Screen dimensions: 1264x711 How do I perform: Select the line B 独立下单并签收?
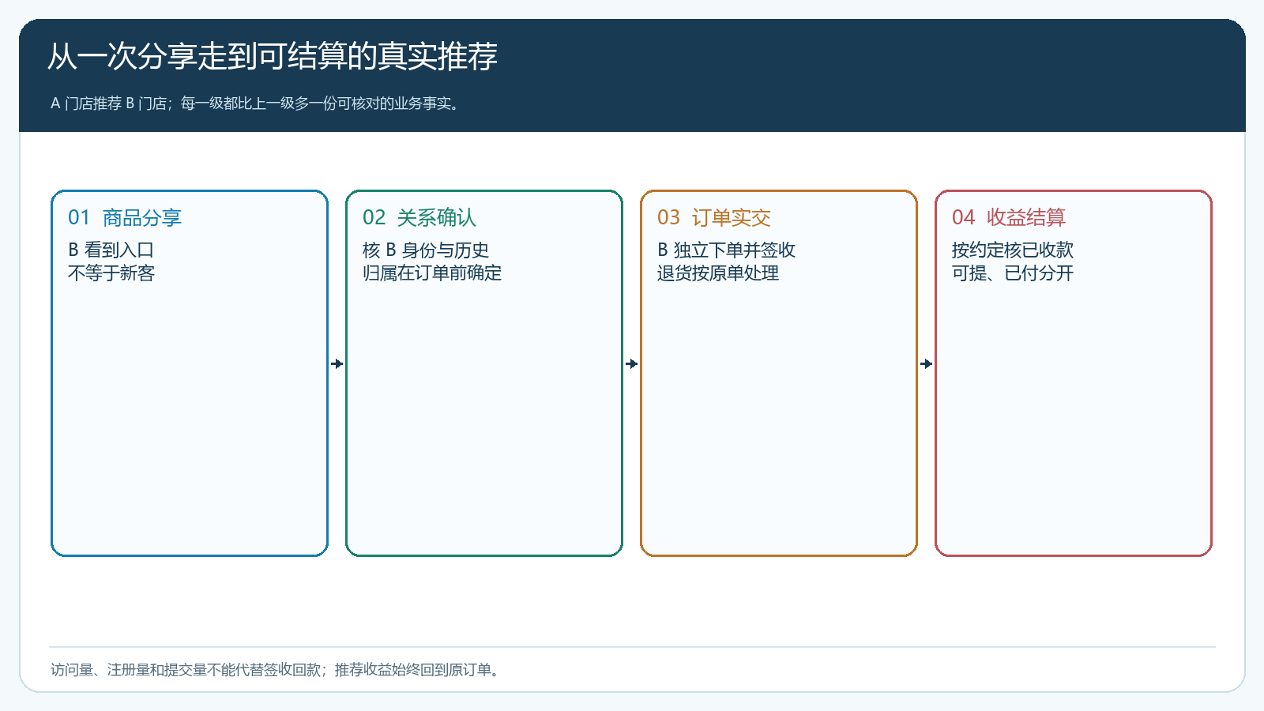click(x=726, y=250)
